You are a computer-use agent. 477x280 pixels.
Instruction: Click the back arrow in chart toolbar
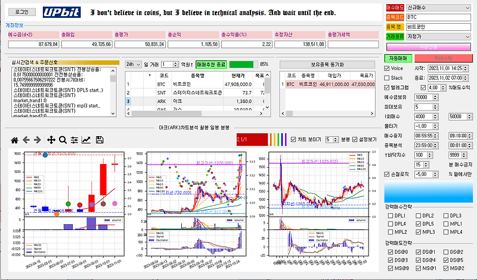26,140
